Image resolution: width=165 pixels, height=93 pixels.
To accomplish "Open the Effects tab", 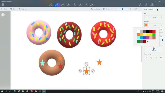I will (80, 5).
